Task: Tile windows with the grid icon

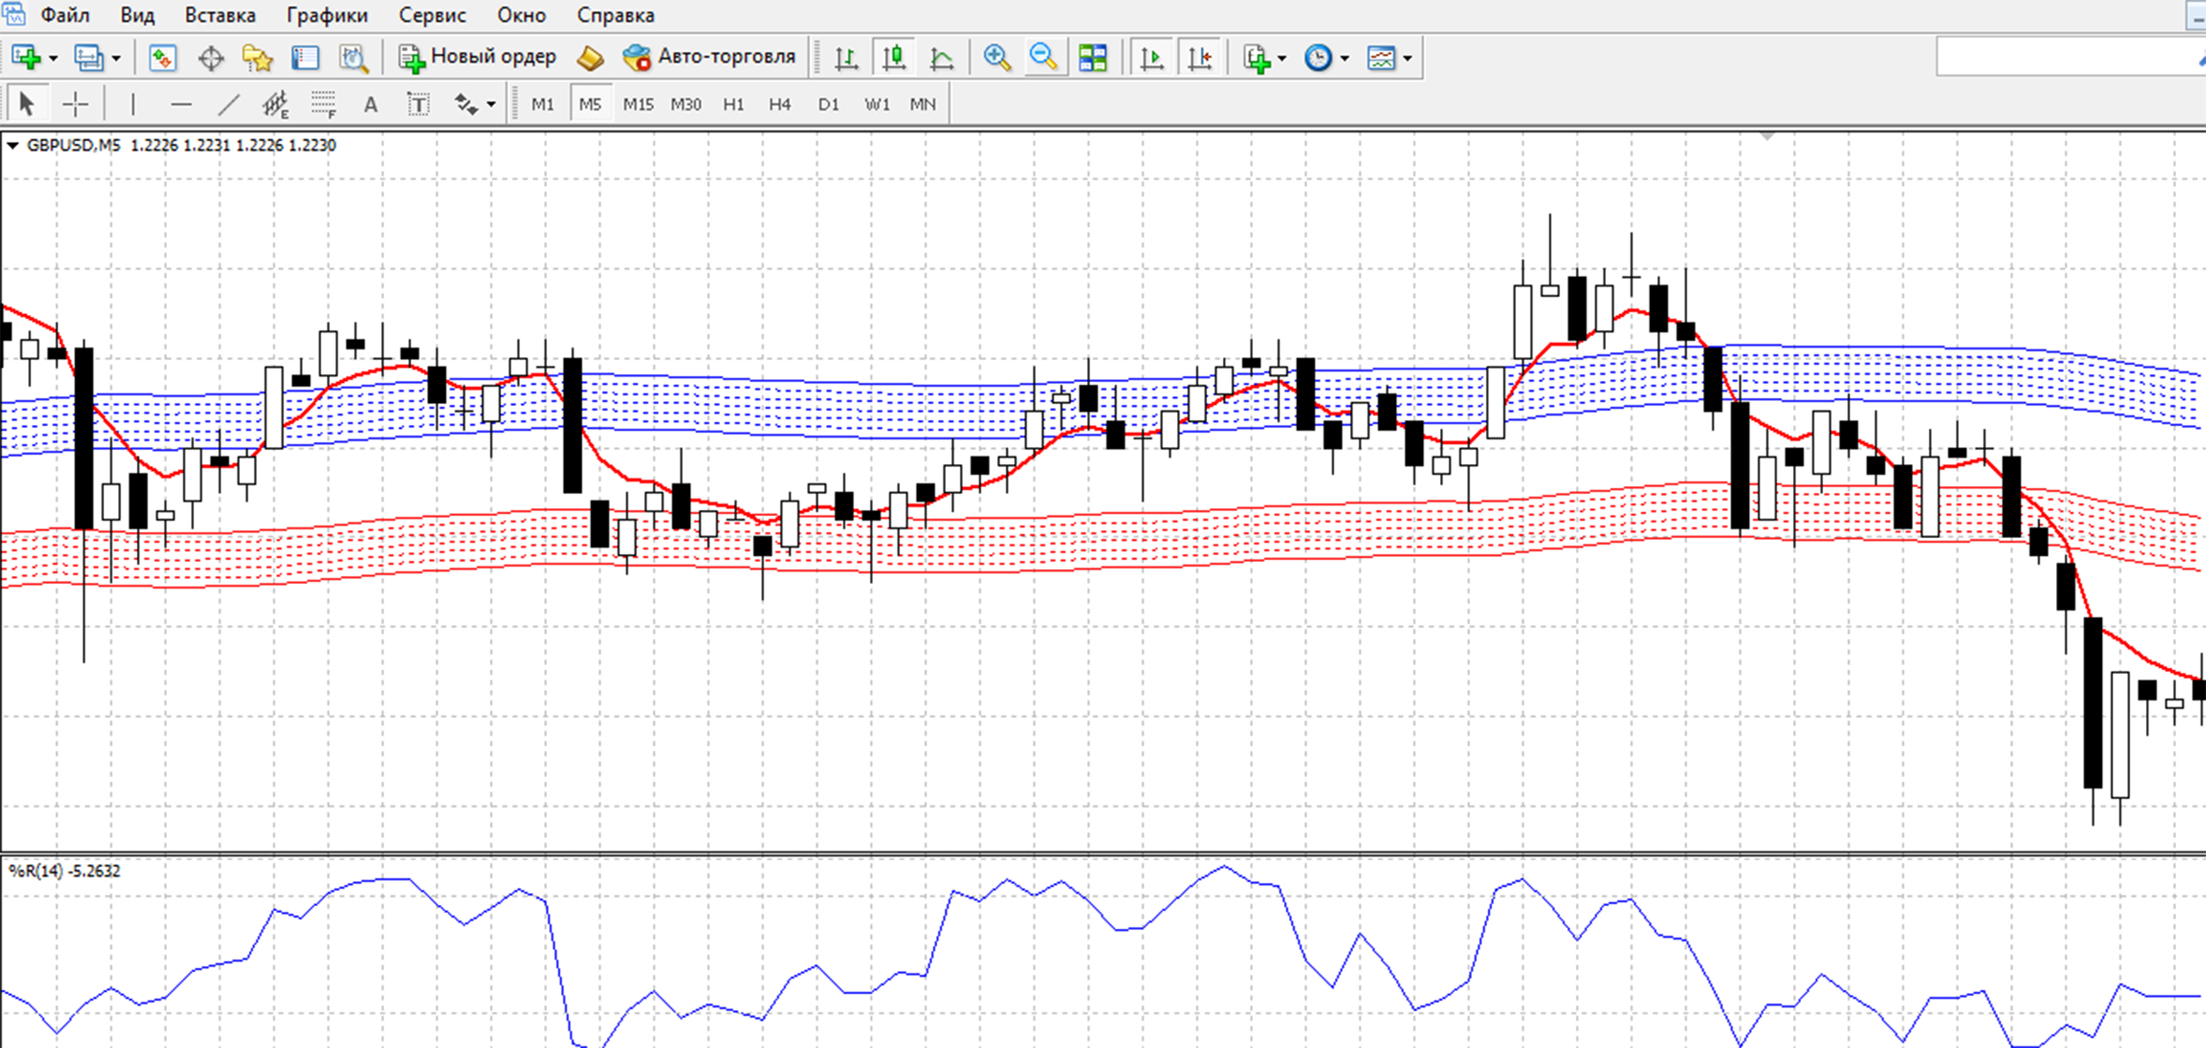Action: [1092, 58]
